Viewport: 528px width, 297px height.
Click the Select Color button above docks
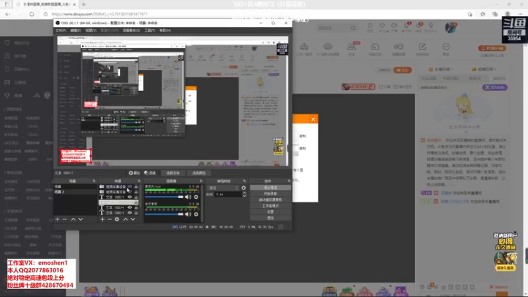199,173
